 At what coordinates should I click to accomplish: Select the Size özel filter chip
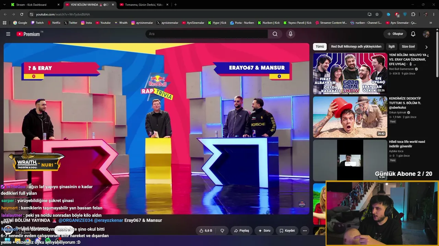pos(408,47)
